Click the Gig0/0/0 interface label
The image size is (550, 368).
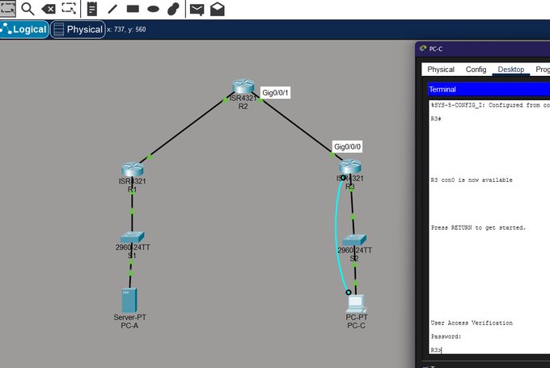pyautogui.click(x=347, y=146)
